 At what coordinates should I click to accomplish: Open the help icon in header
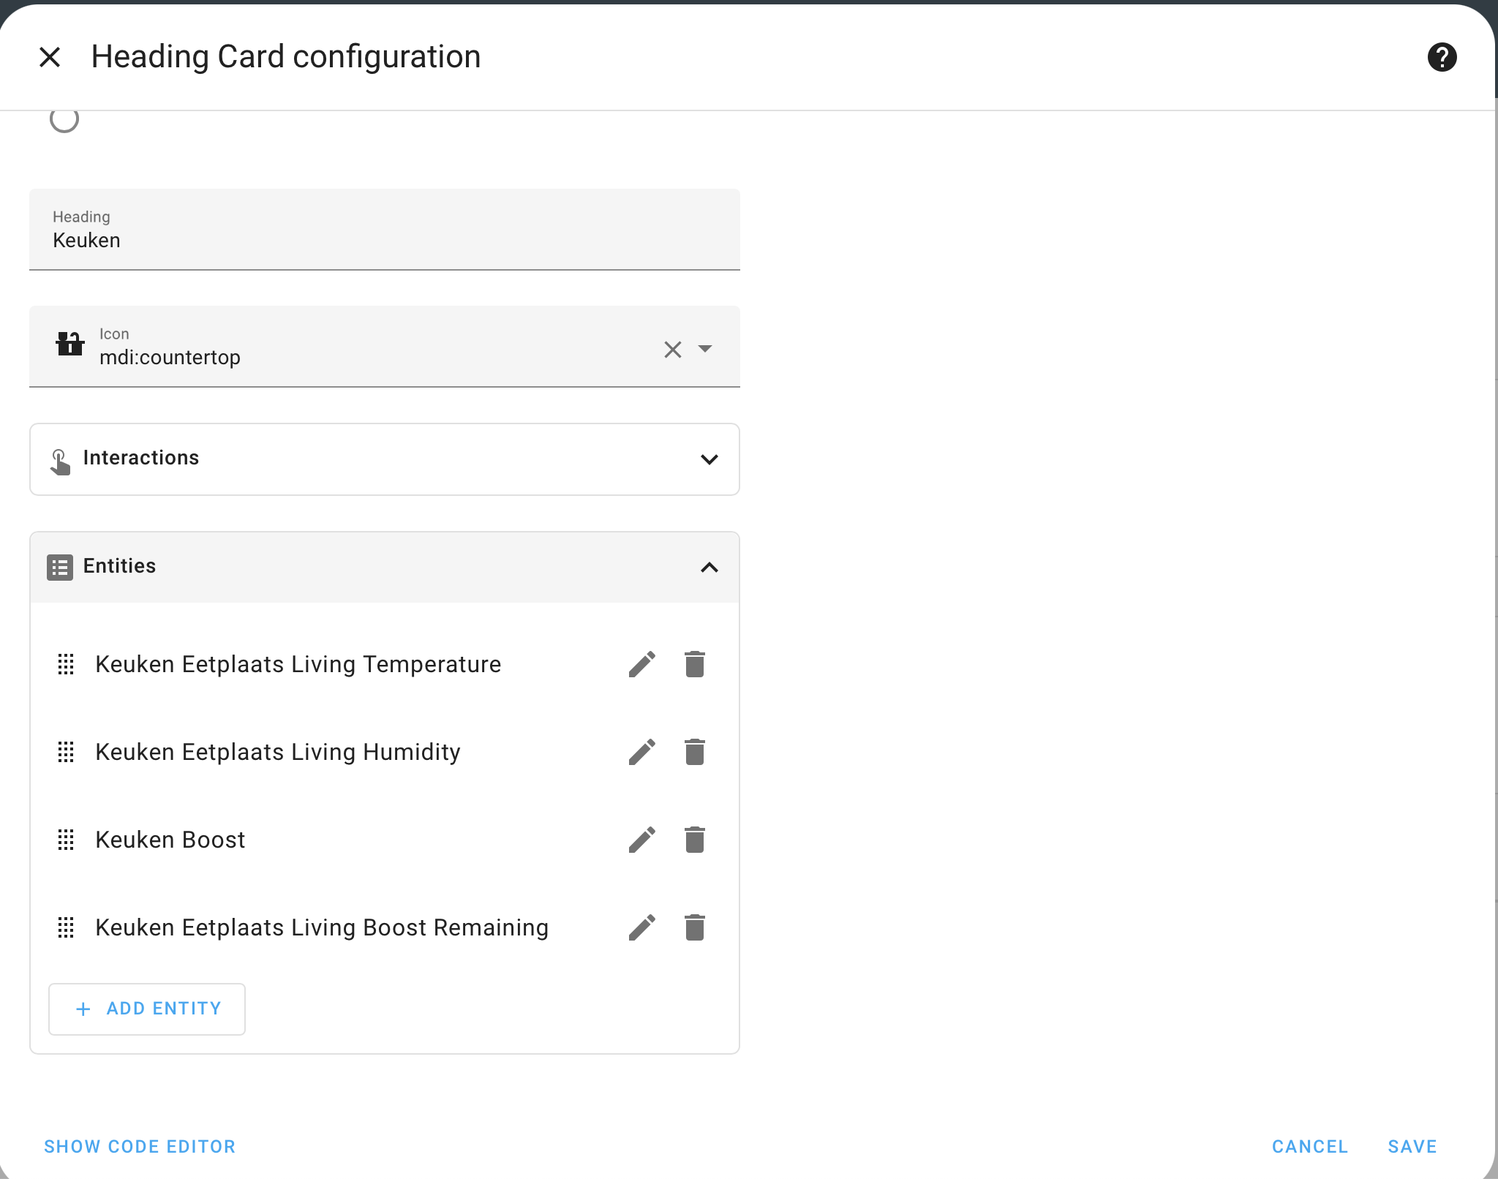pyautogui.click(x=1442, y=57)
